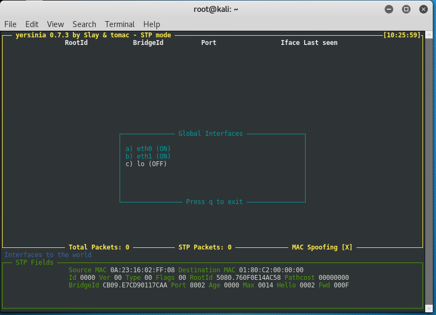Toggle the lo (OFF) interface entry
This screenshot has height=315, width=436.
146,164
